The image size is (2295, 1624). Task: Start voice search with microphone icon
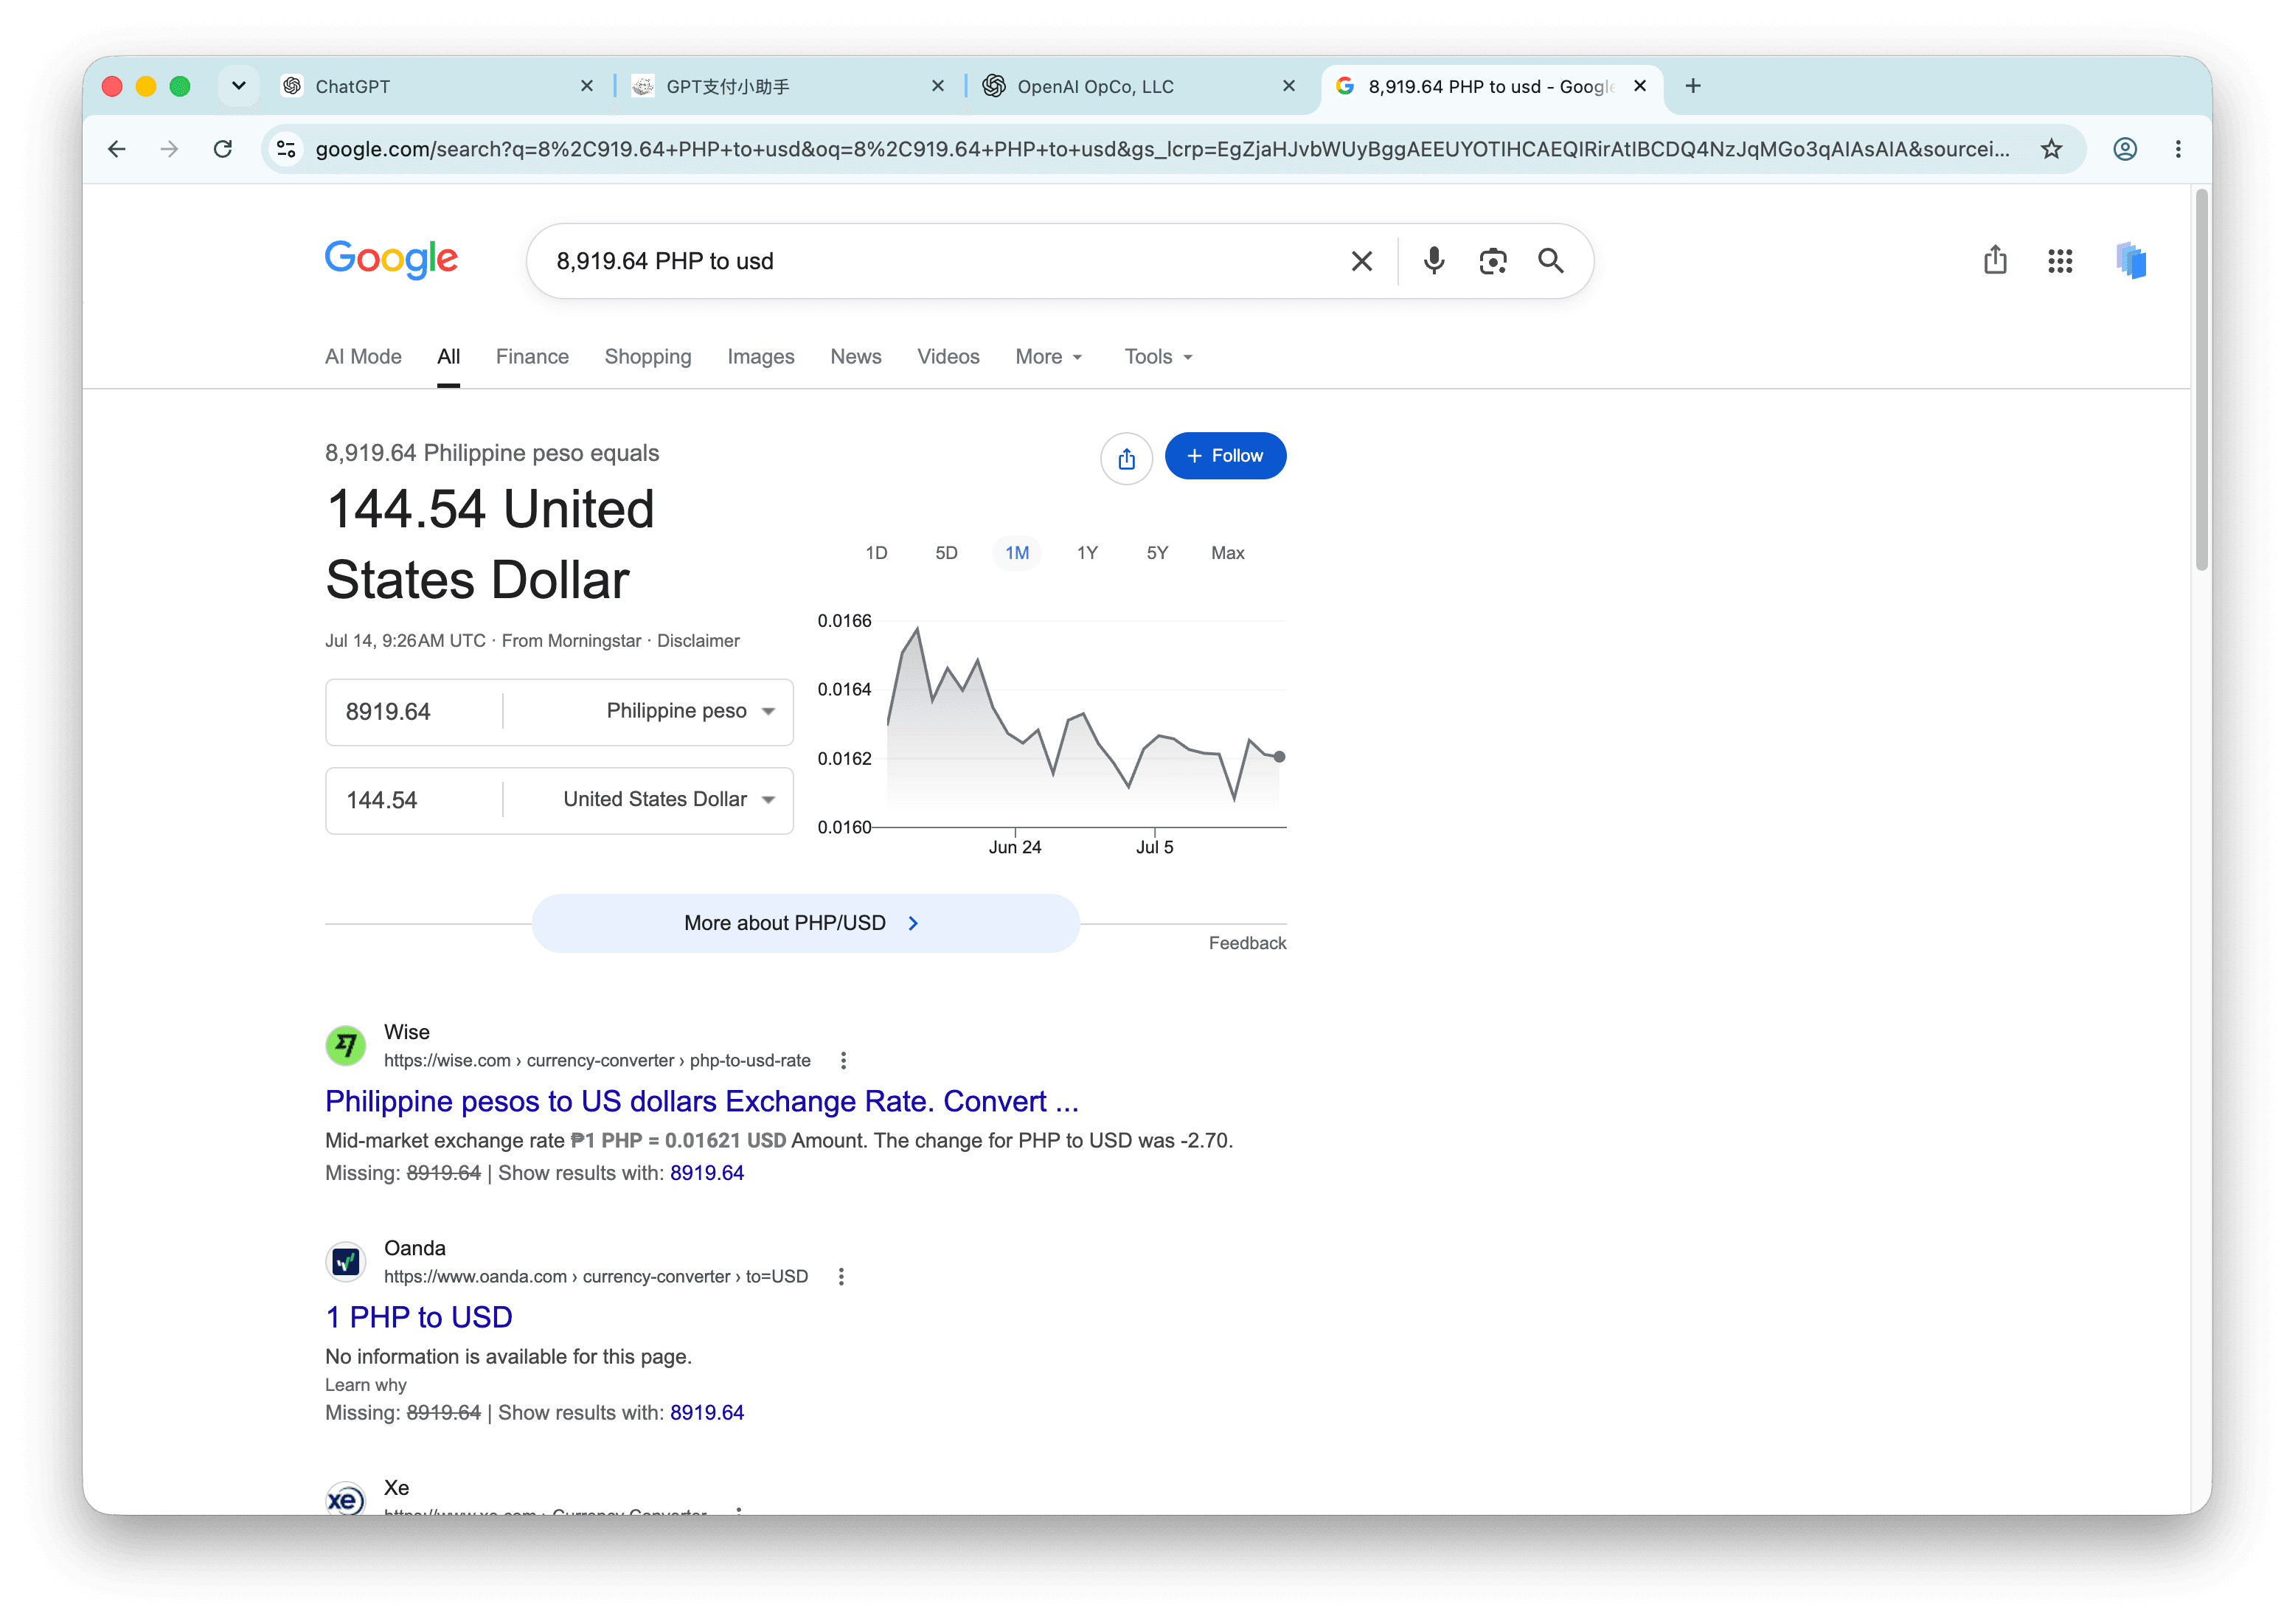point(1433,261)
